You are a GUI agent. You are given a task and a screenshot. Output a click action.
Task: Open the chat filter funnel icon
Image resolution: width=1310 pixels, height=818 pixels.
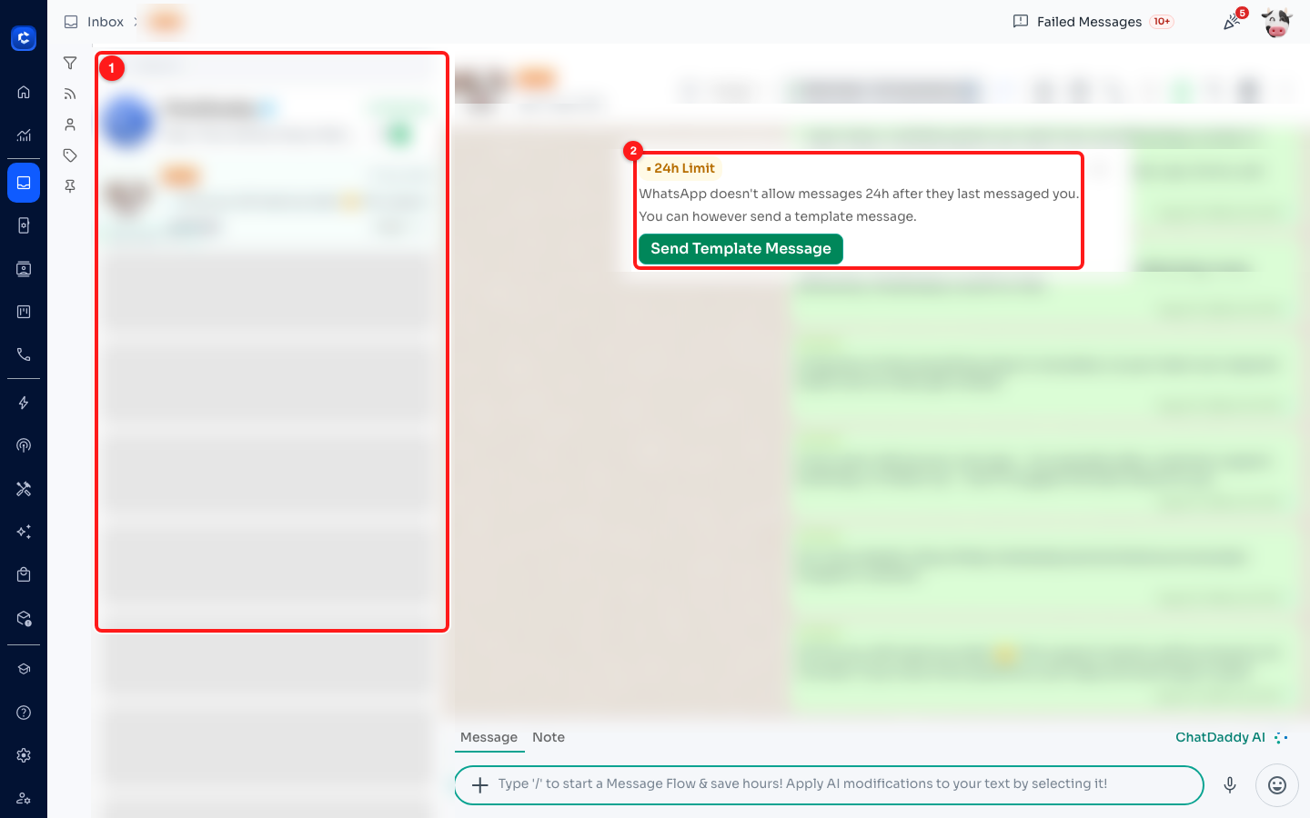pos(70,63)
